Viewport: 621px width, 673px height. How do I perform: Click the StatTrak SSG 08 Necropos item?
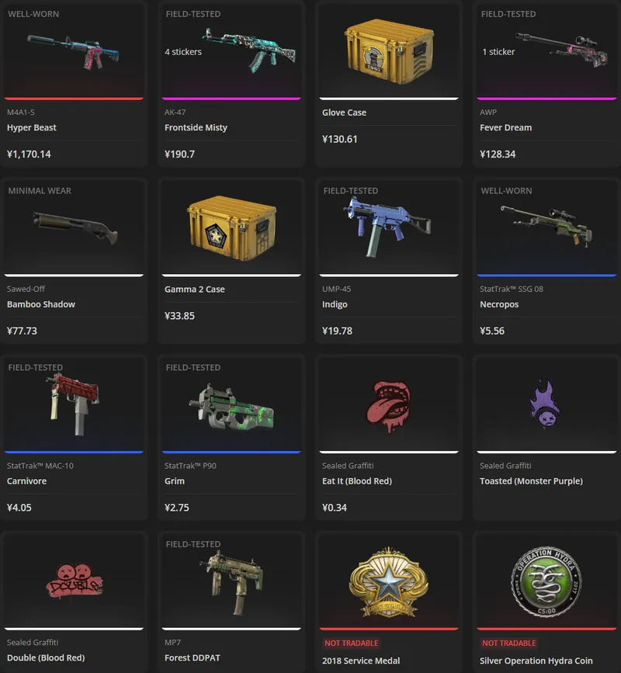pyautogui.click(x=546, y=224)
